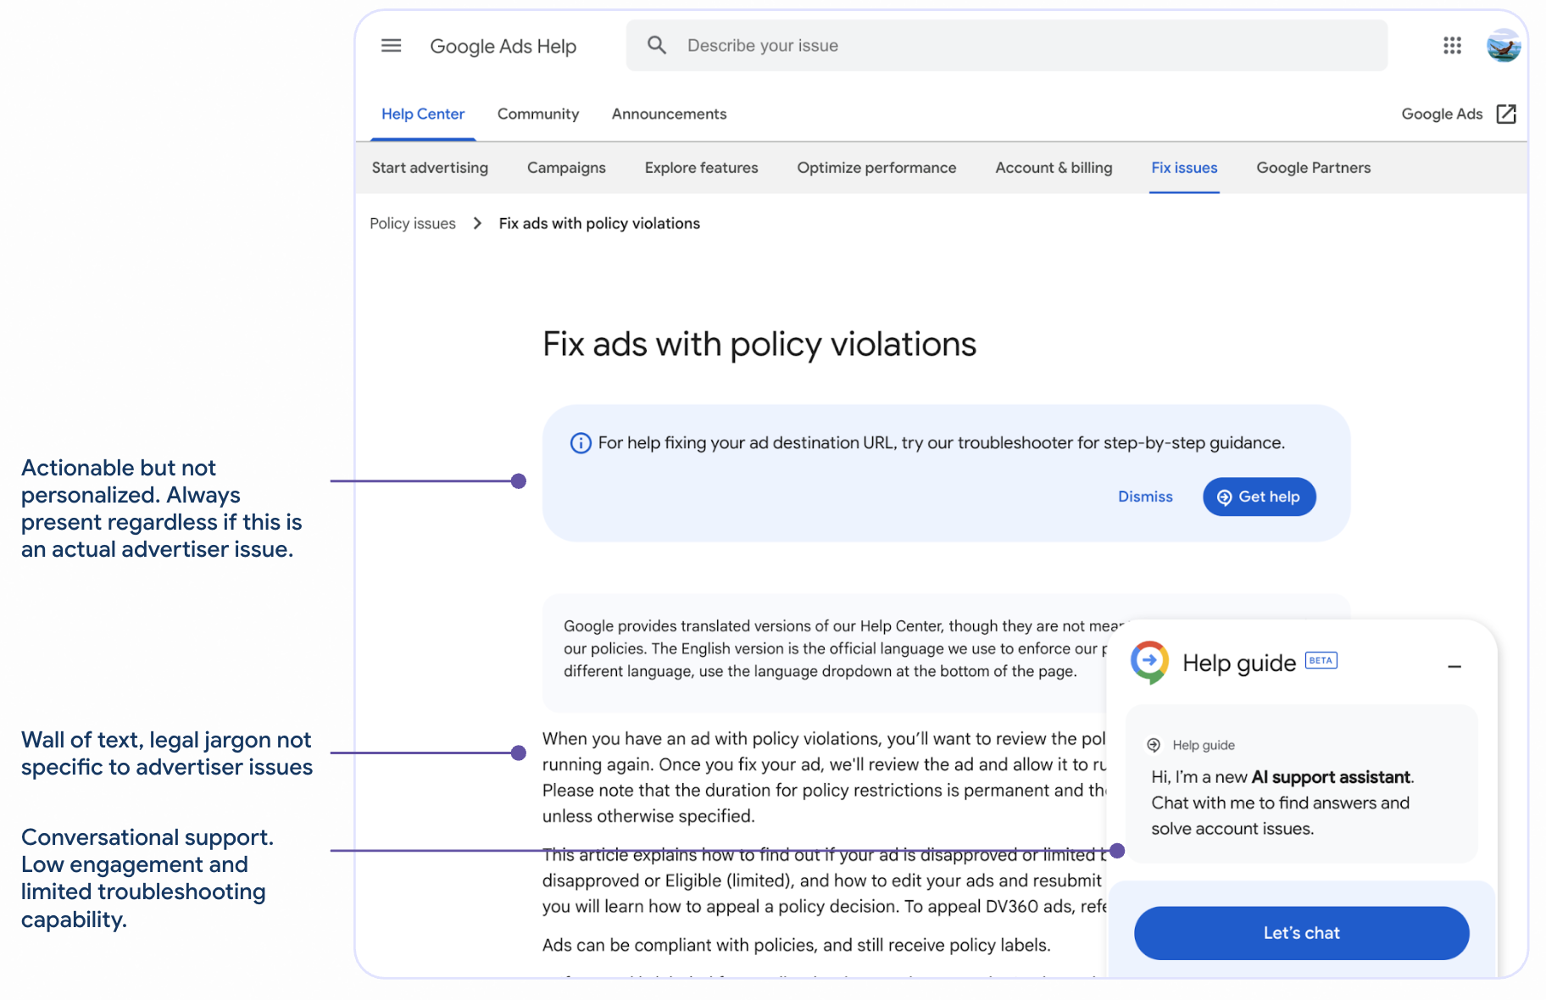Screen dimensions: 1546x1000
Task: Click the breadcrumb chevron after Policy issues
Action: [477, 223]
